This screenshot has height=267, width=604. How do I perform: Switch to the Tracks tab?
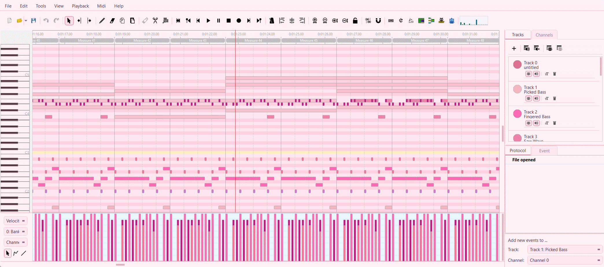coord(518,34)
